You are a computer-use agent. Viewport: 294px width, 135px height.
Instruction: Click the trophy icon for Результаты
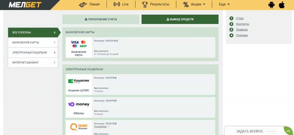(145, 4)
